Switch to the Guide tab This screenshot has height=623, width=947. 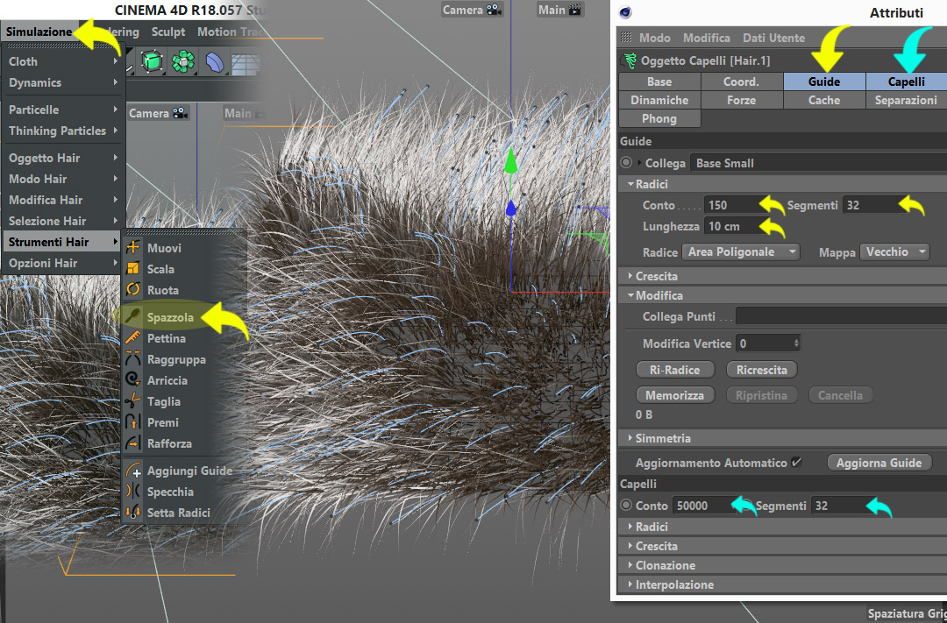pos(824,81)
